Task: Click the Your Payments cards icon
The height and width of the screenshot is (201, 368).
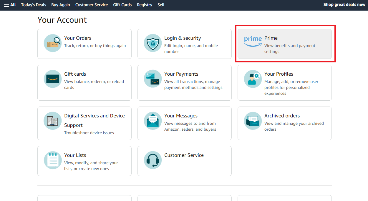Action: (x=153, y=79)
